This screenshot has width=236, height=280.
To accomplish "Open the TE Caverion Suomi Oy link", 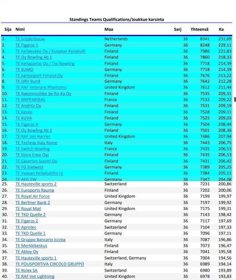I will click(x=36, y=161).
